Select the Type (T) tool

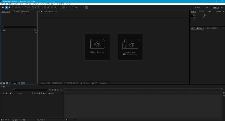pos(39,8)
